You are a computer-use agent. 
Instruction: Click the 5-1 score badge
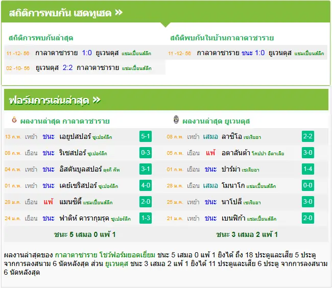point(146,136)
